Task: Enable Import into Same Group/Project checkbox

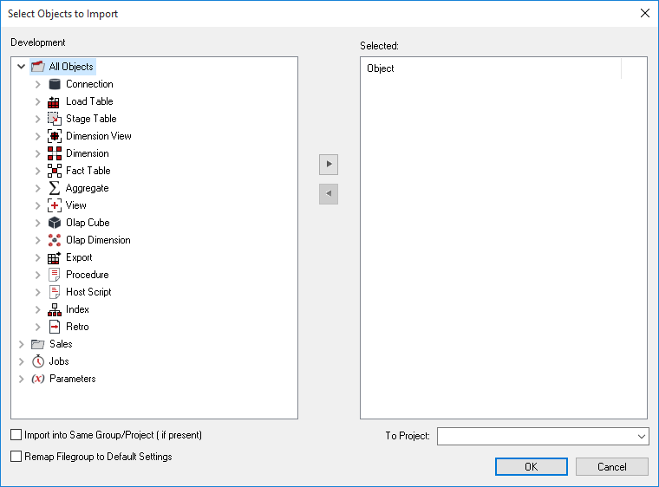Action: pos(16,435)
